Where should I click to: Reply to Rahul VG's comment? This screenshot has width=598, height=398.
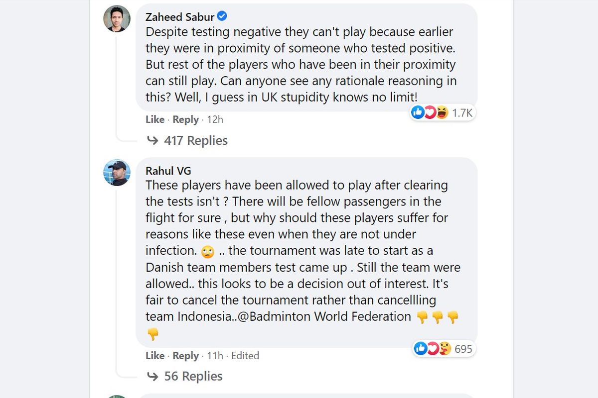tap(185, 356)
